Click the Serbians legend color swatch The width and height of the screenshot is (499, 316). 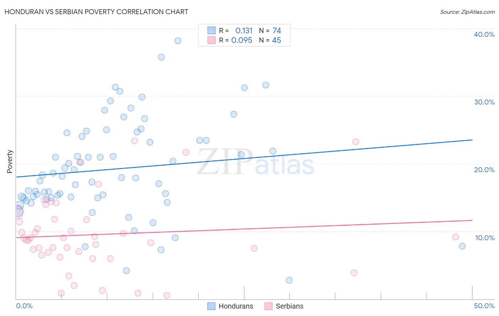pyautogui.click(x=268, y=306)
